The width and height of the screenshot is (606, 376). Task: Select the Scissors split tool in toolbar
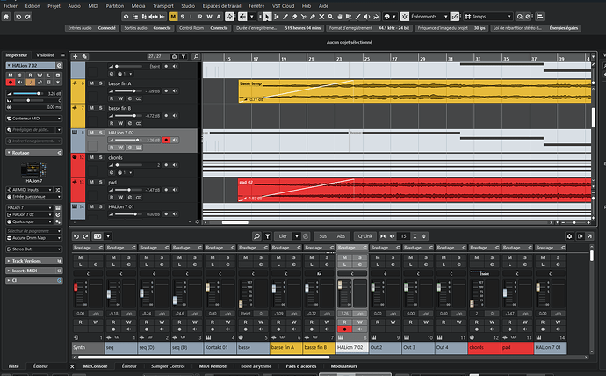303,17
